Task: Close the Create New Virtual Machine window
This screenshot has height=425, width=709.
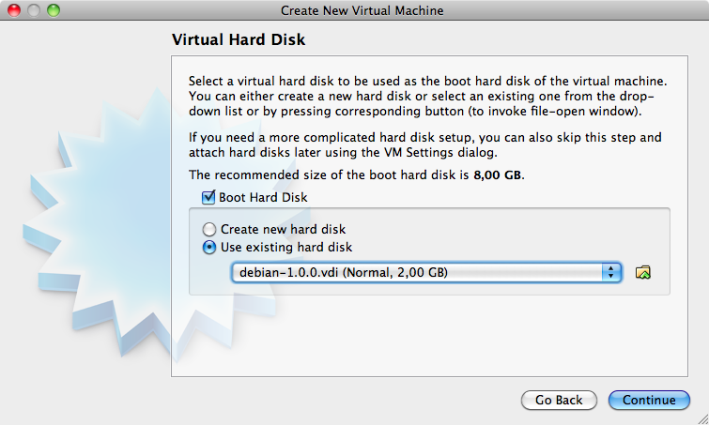Action: (x=14, y=10)
